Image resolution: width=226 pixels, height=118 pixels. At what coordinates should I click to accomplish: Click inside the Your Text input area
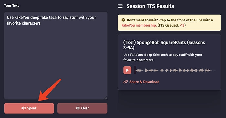(56, 55)
